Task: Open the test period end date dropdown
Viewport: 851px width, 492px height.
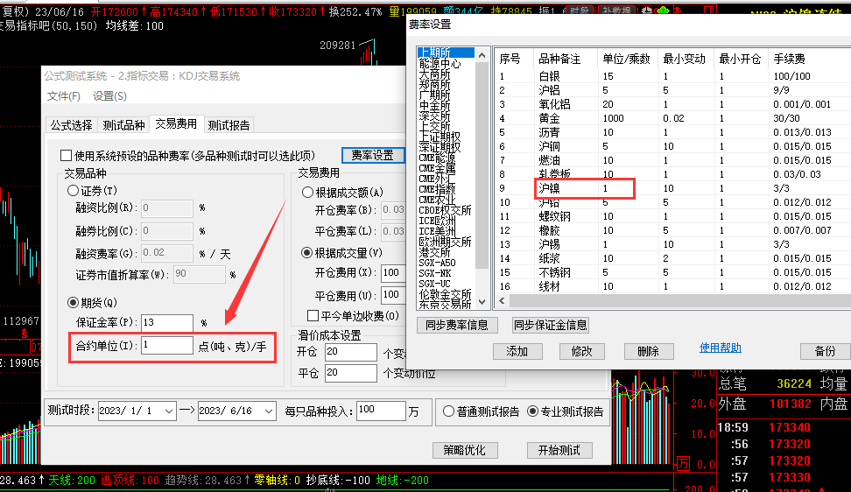Action: click(269, 411)
